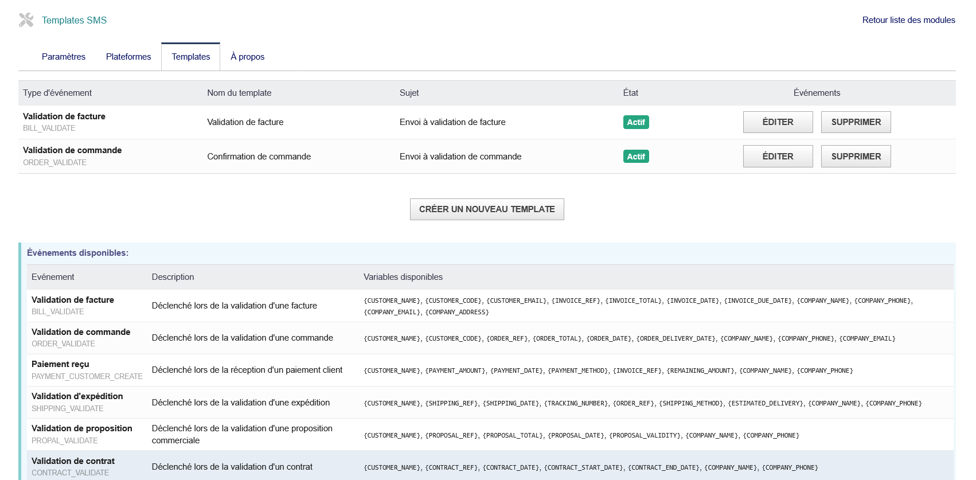The width and height of the screenshot is (976, 480).
Task: Edit the Validation de facture template
Action: pyautogui.click(x=778, y=122)
